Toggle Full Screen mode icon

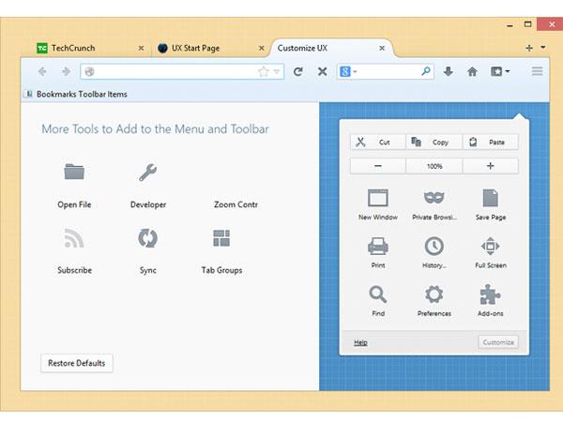tap(490, 247)
